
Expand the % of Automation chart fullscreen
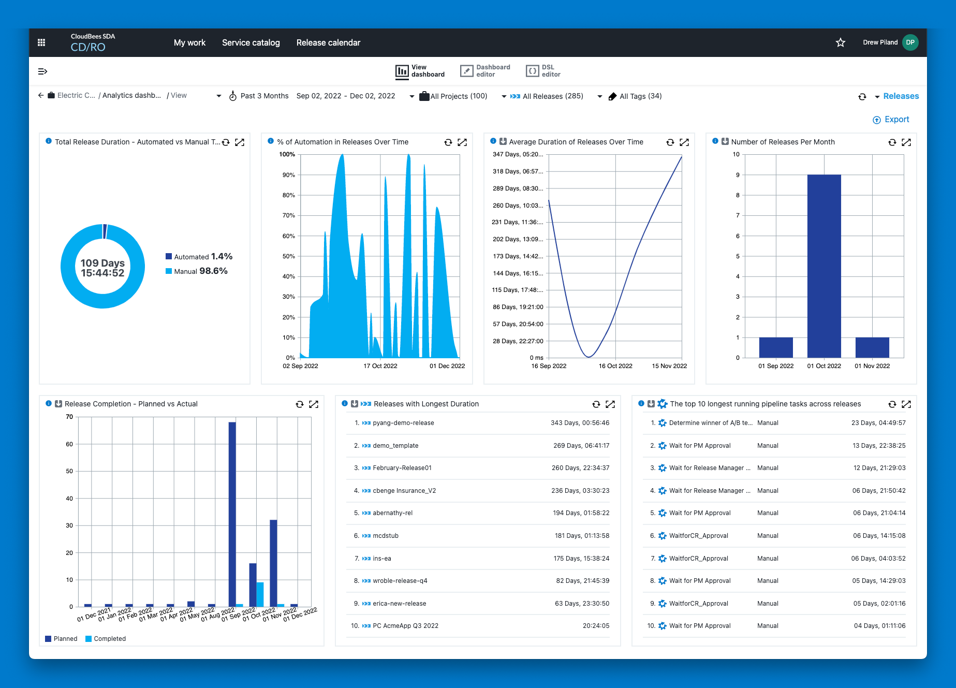coord(462,142)
